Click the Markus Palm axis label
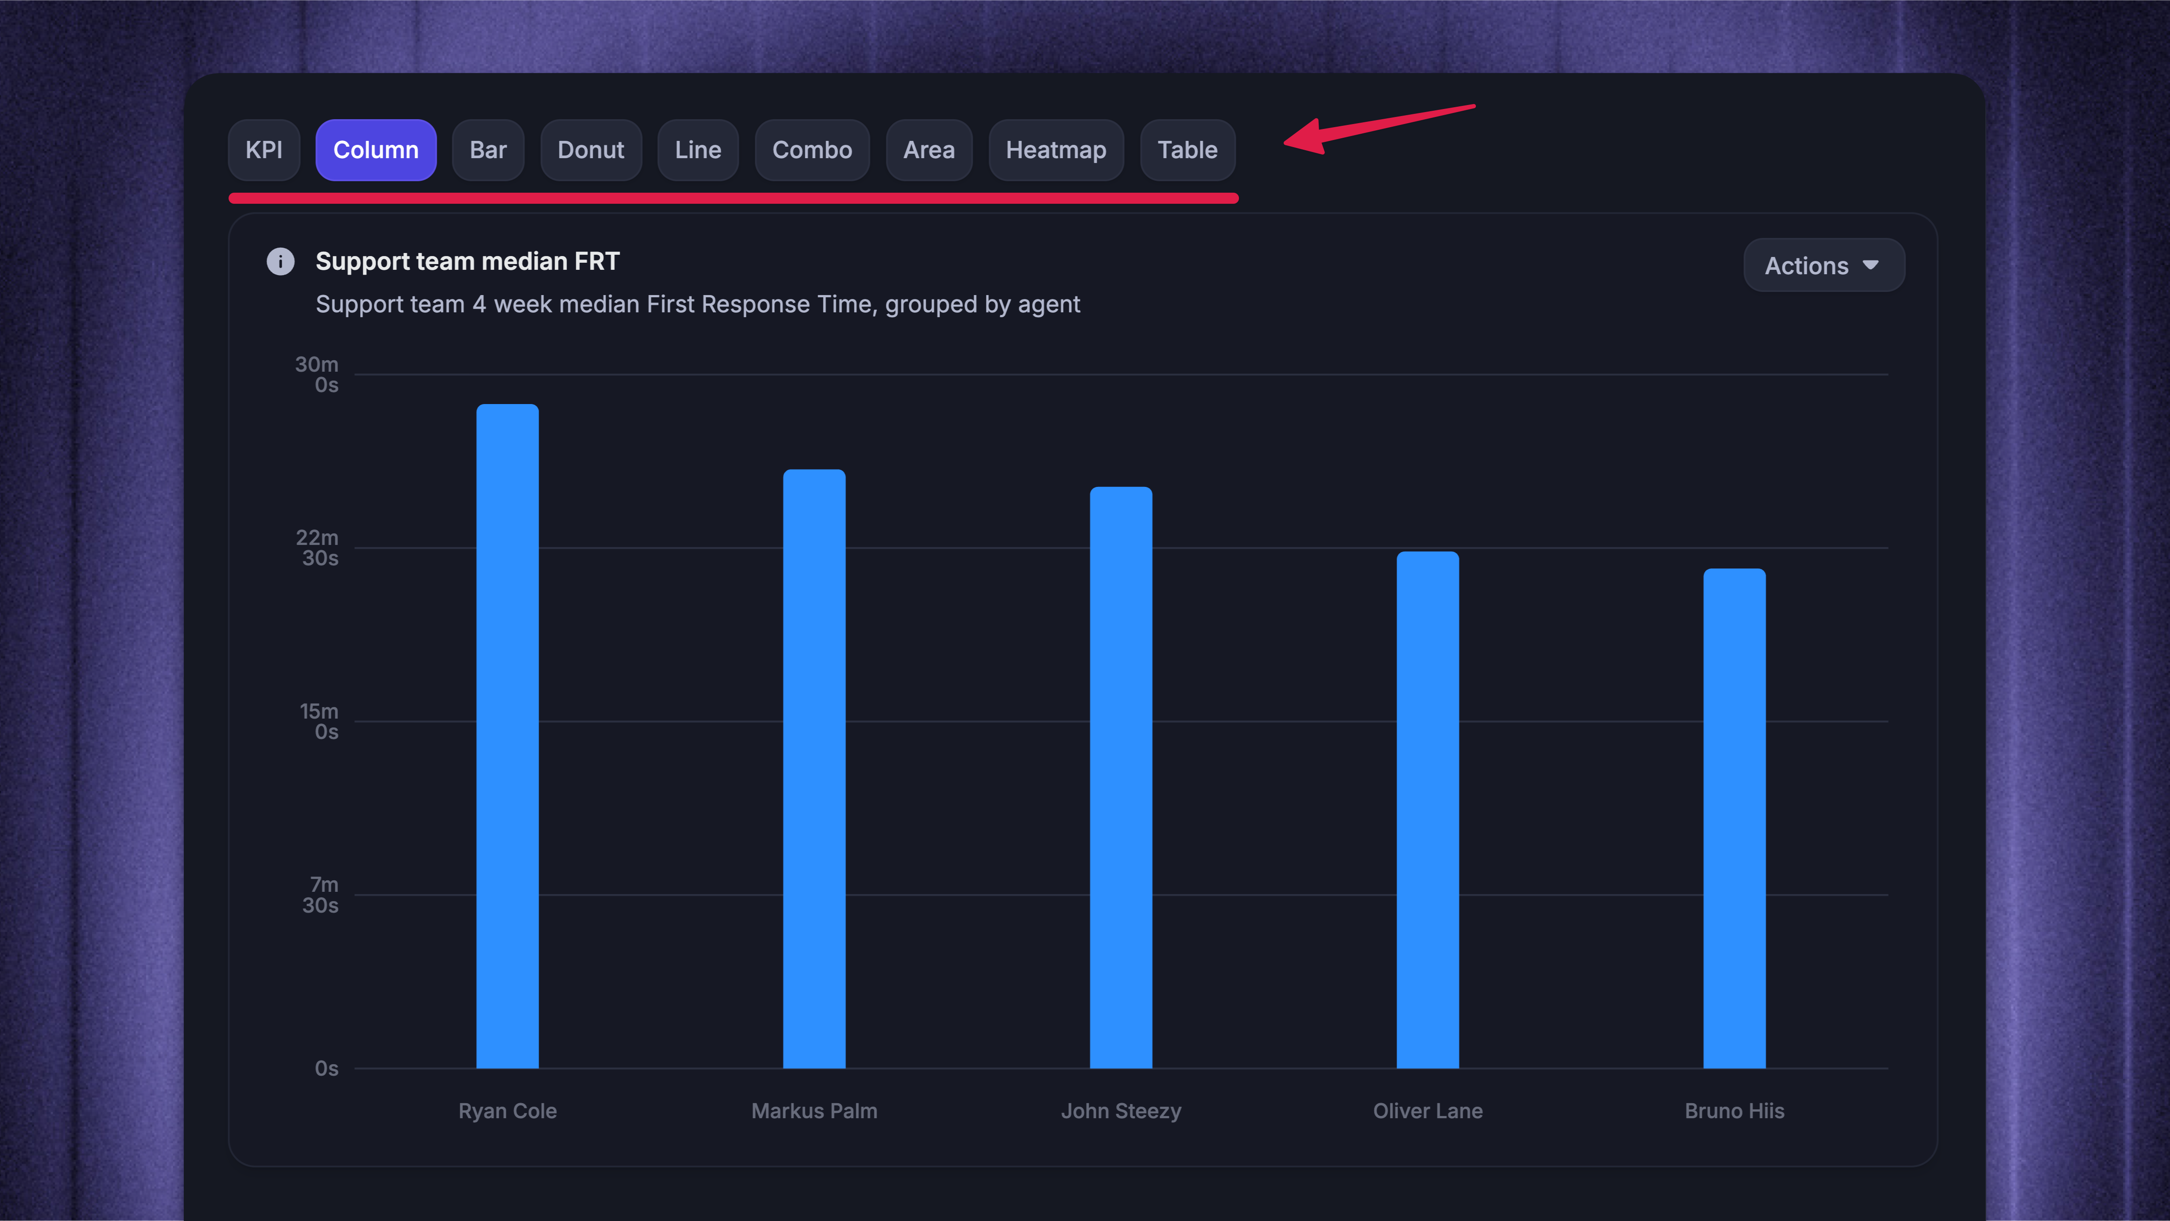Image resolution: width=2170 pixels, height=1221 pixels. tap(814, 1111)
